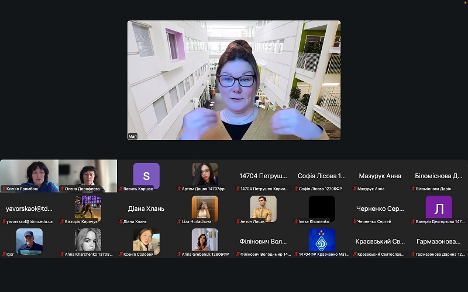Click the purple Л avatar of Валерія Дехтярьова
The width and height of the screenshot is (468, 292).
coord(439,208)
